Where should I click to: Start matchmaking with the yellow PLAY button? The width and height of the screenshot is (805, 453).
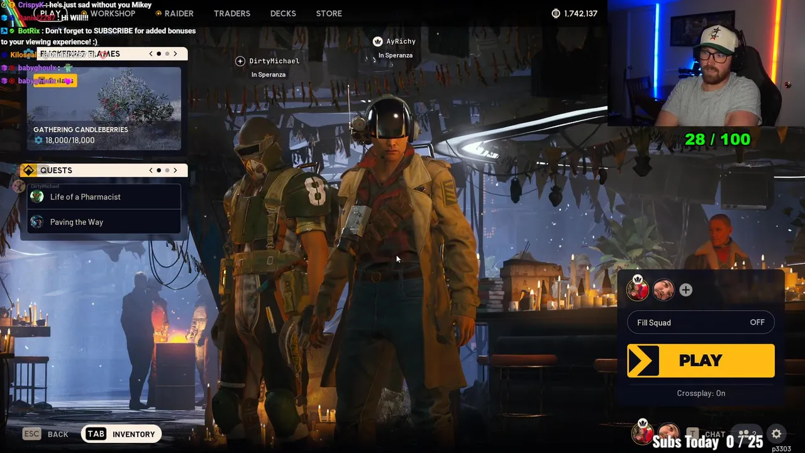[x=701, y=361]
